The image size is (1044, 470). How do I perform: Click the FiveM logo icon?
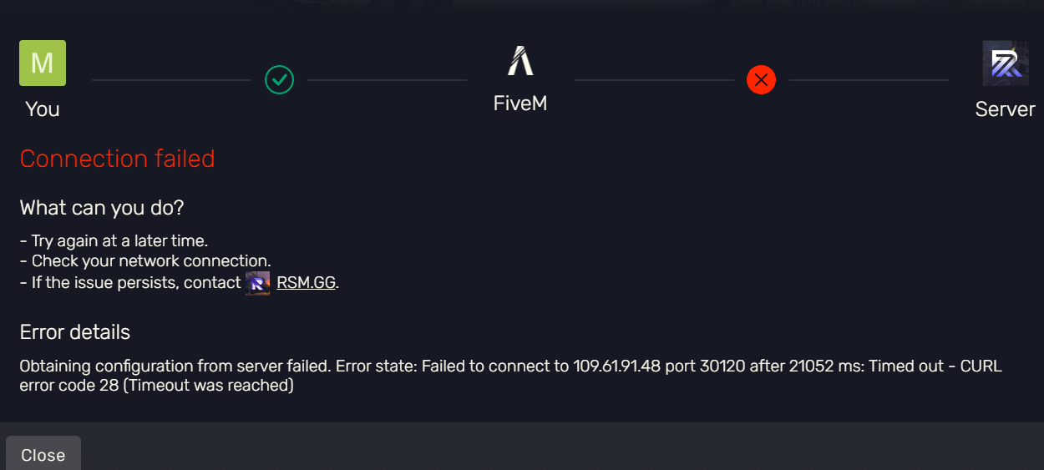520,61
